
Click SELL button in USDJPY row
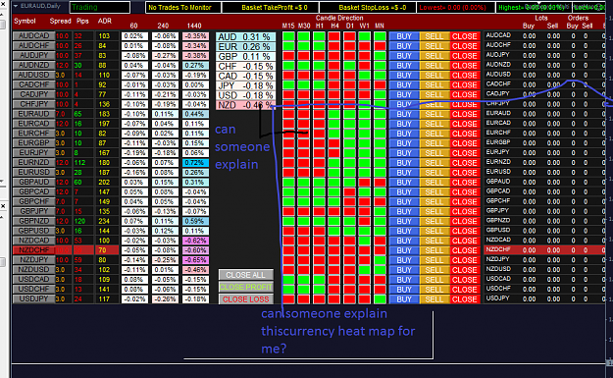[x=434, y=299]
